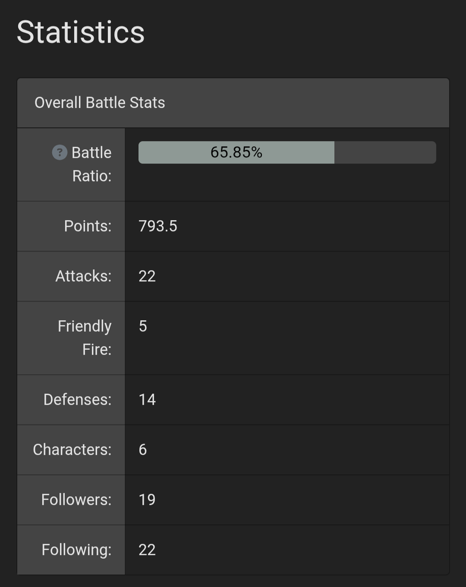This screenshot has height=587, width=466.
Task: Open the Characters count of 6
Action: (143, 450)
